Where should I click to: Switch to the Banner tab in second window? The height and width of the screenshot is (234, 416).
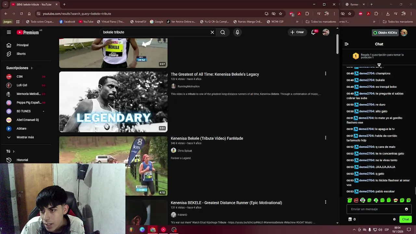(355, 5)
